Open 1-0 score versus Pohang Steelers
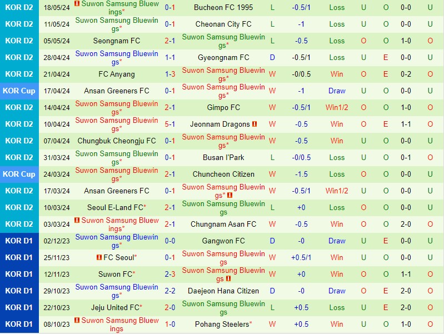The width and height of the screenshot is (444, 334). 170,324
